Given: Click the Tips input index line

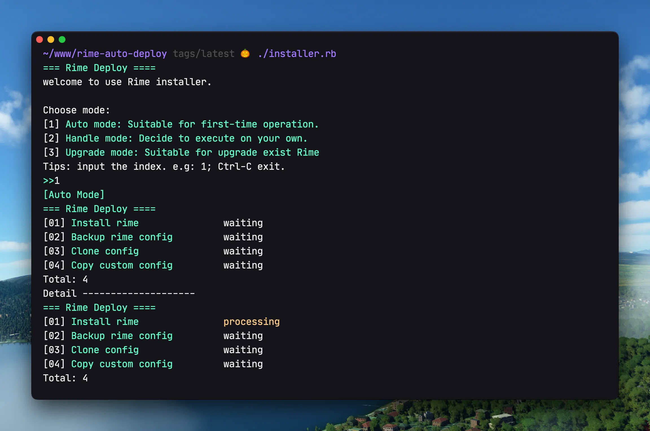Looking at the screenshot, I should pos(164,166).
